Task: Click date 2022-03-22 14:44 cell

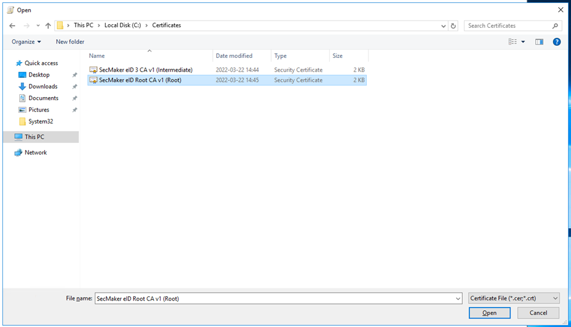Action: click(237, 70)
